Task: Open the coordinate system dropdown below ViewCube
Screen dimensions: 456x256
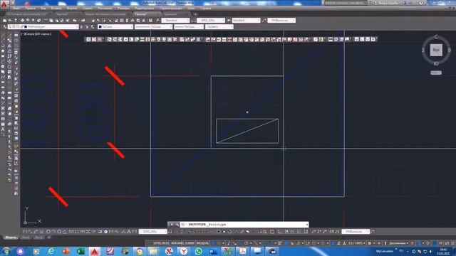Action: pos(436,73)
